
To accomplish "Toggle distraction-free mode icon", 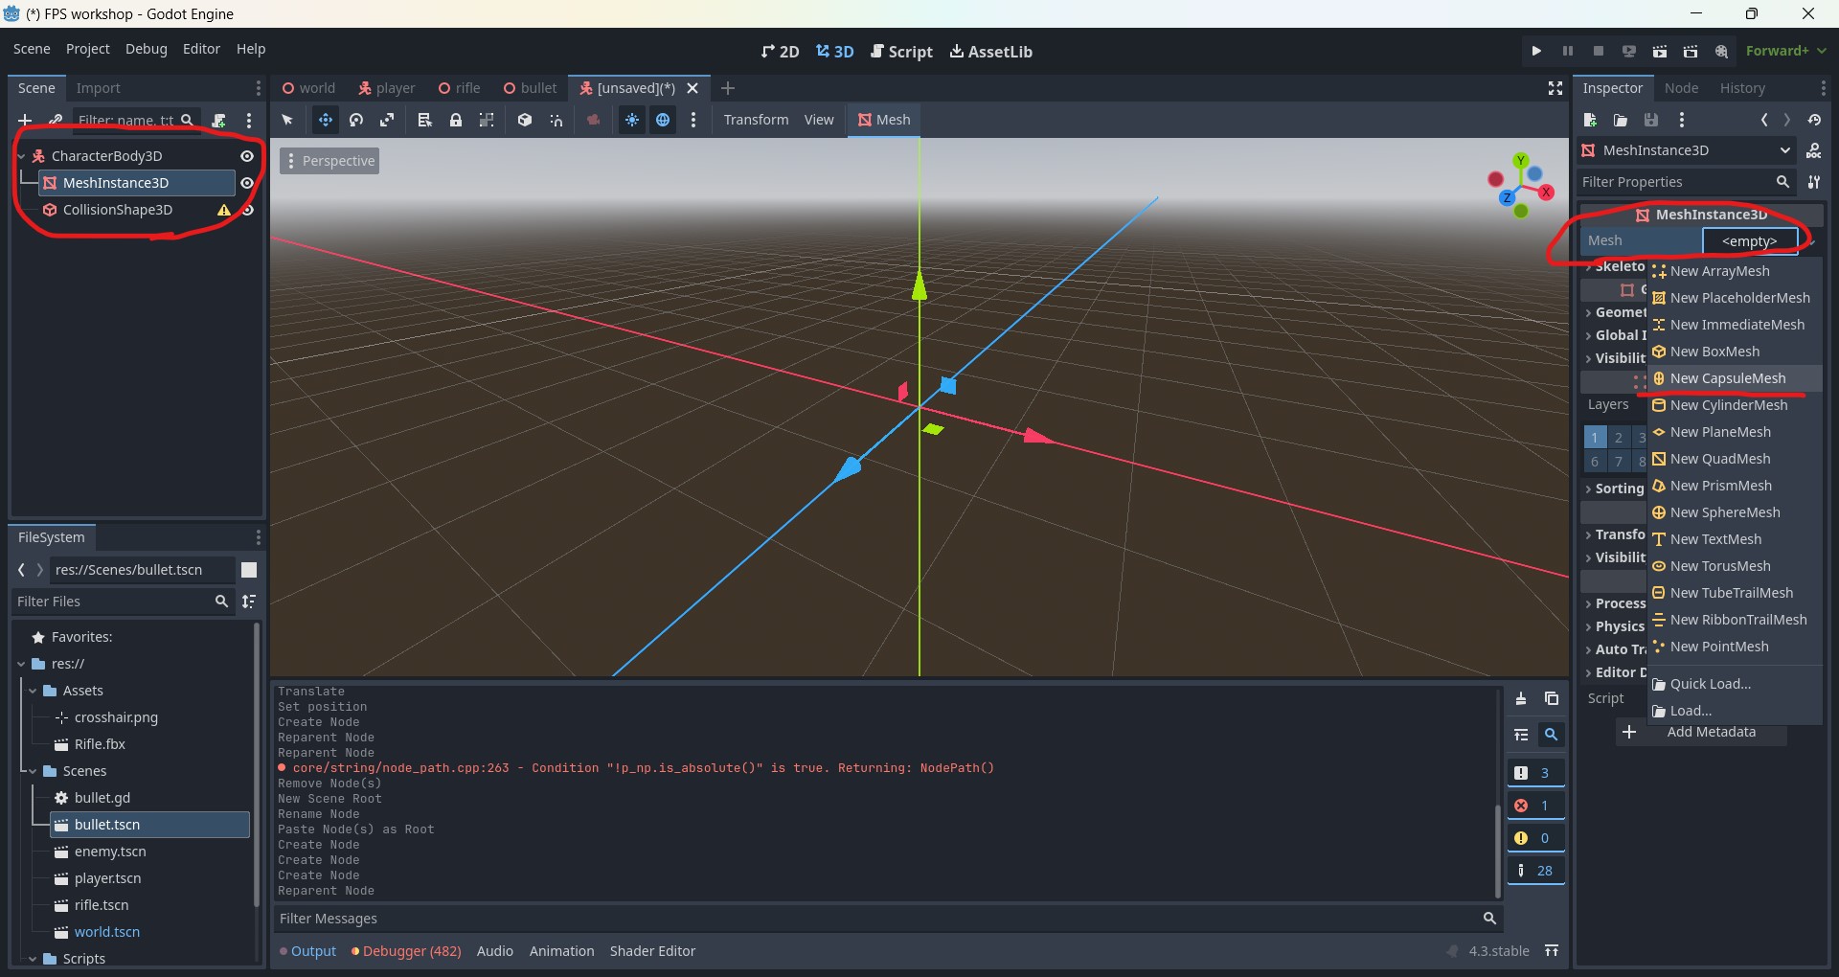I will pyautogui.click(x=1555, y=88).
